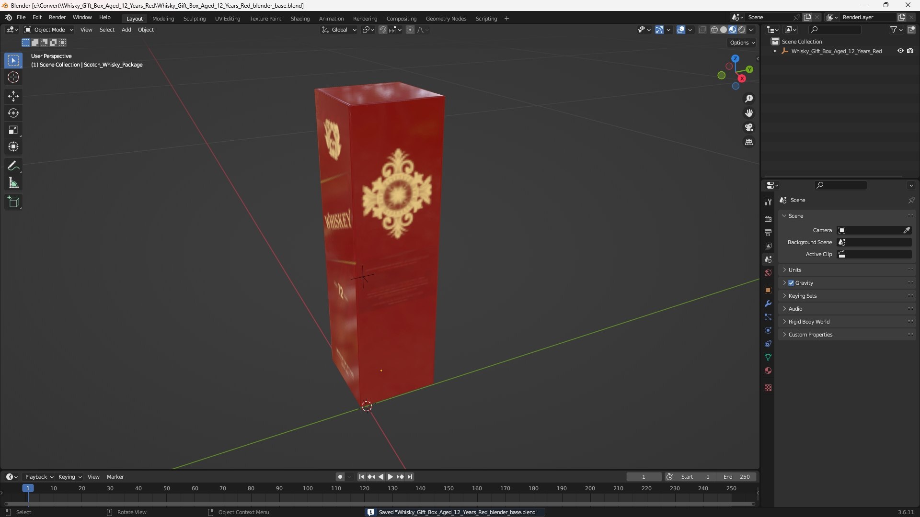
Task: Select the Select Box tool
Action: coord(13,60)
